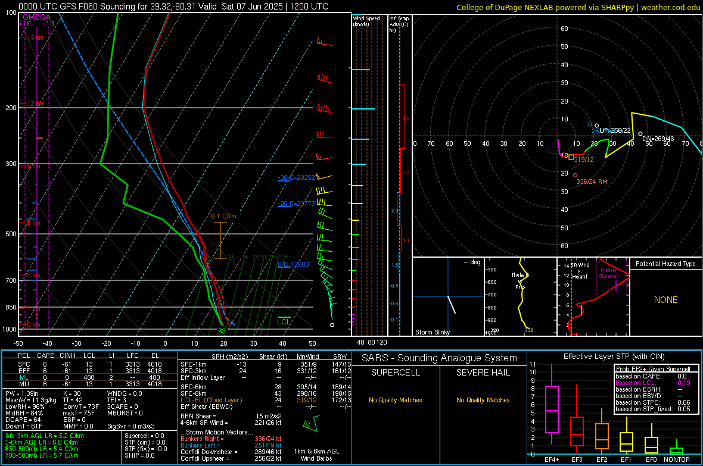
Task: Click the MeanW = 11.3g/kg value
Action: click(30, 400)
